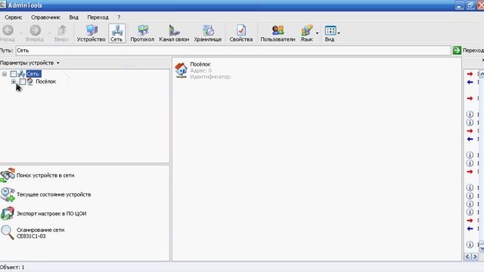
Task: Click the Переход button label
Action: click(473, 51)
